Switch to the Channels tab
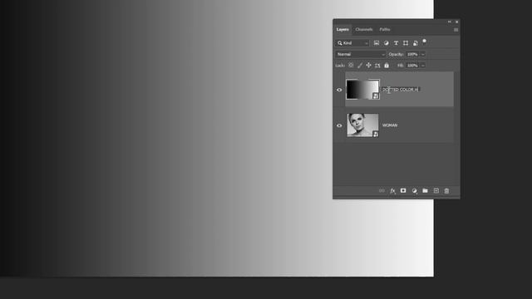This screenshot has height=299, width=532. coord(364,30)
